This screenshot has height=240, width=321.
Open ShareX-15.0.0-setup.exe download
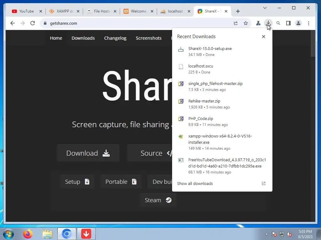click(x=222, y=52)
